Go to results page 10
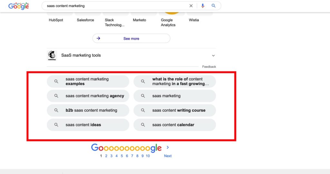The image size is (330, 174). click(x=148, y=156)
